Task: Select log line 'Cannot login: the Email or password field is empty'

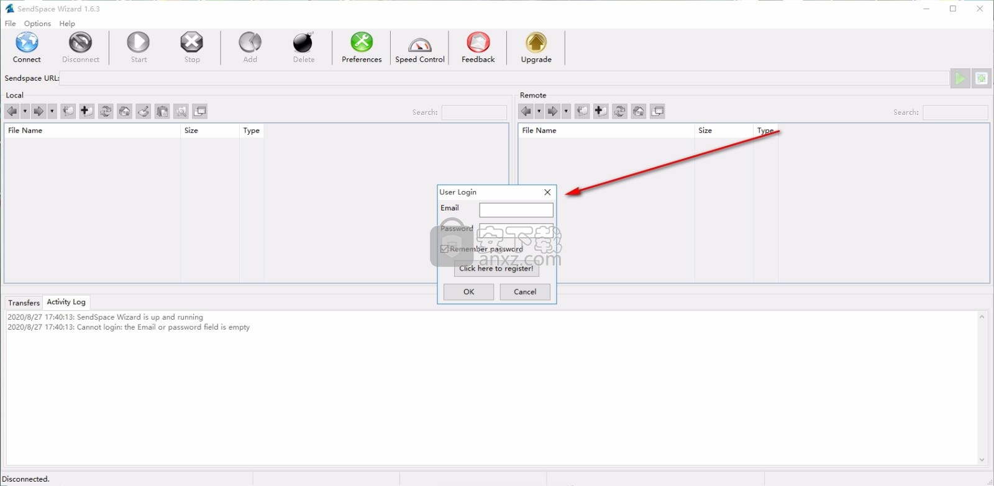Action: pos(129,327)
